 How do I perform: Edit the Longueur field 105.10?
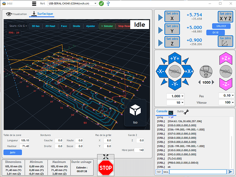(24, 141)
